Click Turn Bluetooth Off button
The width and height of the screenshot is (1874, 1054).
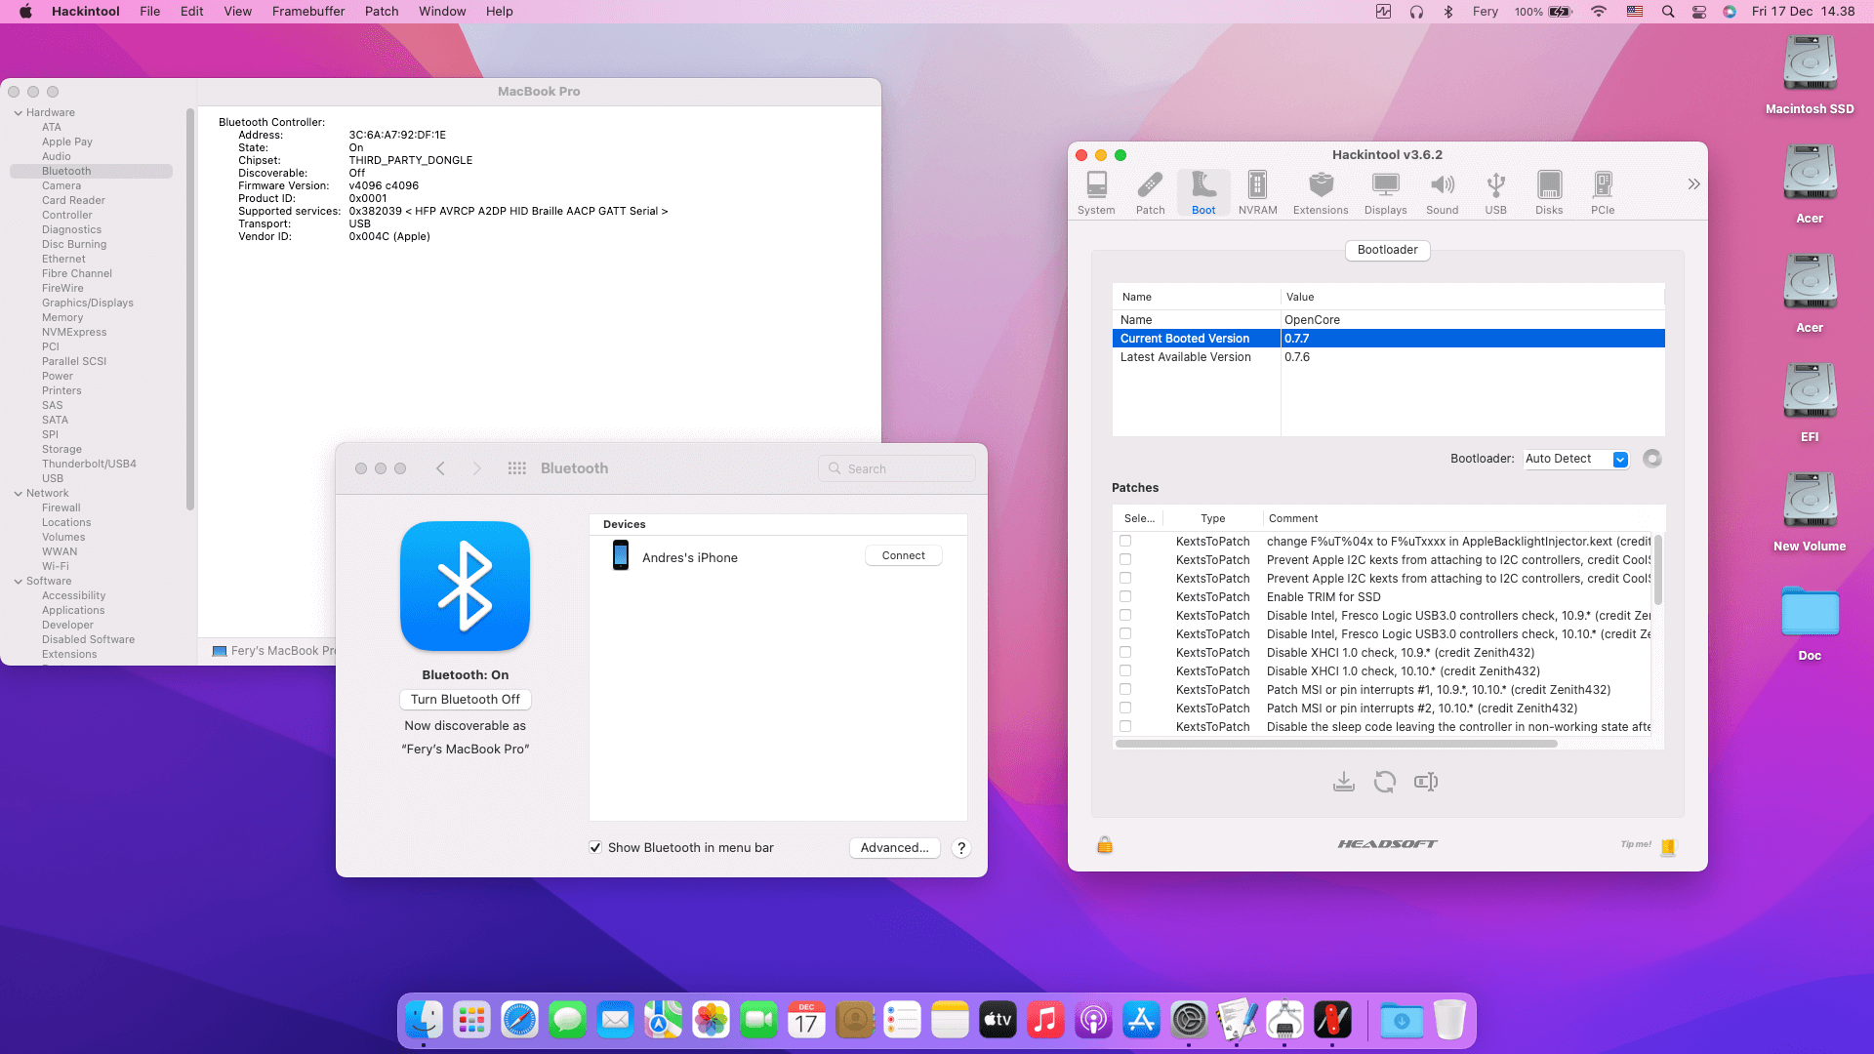[465, 700]
